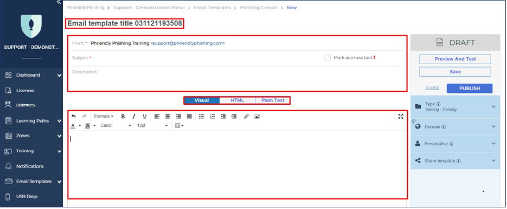This screenshot has height=209, width=507.
Task: Click into the Subject input field
Action: tap(207, 58)
